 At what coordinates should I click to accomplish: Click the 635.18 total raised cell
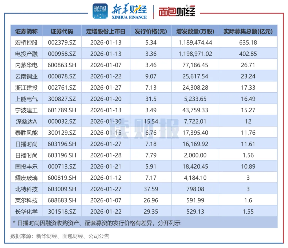pos(248,42)
